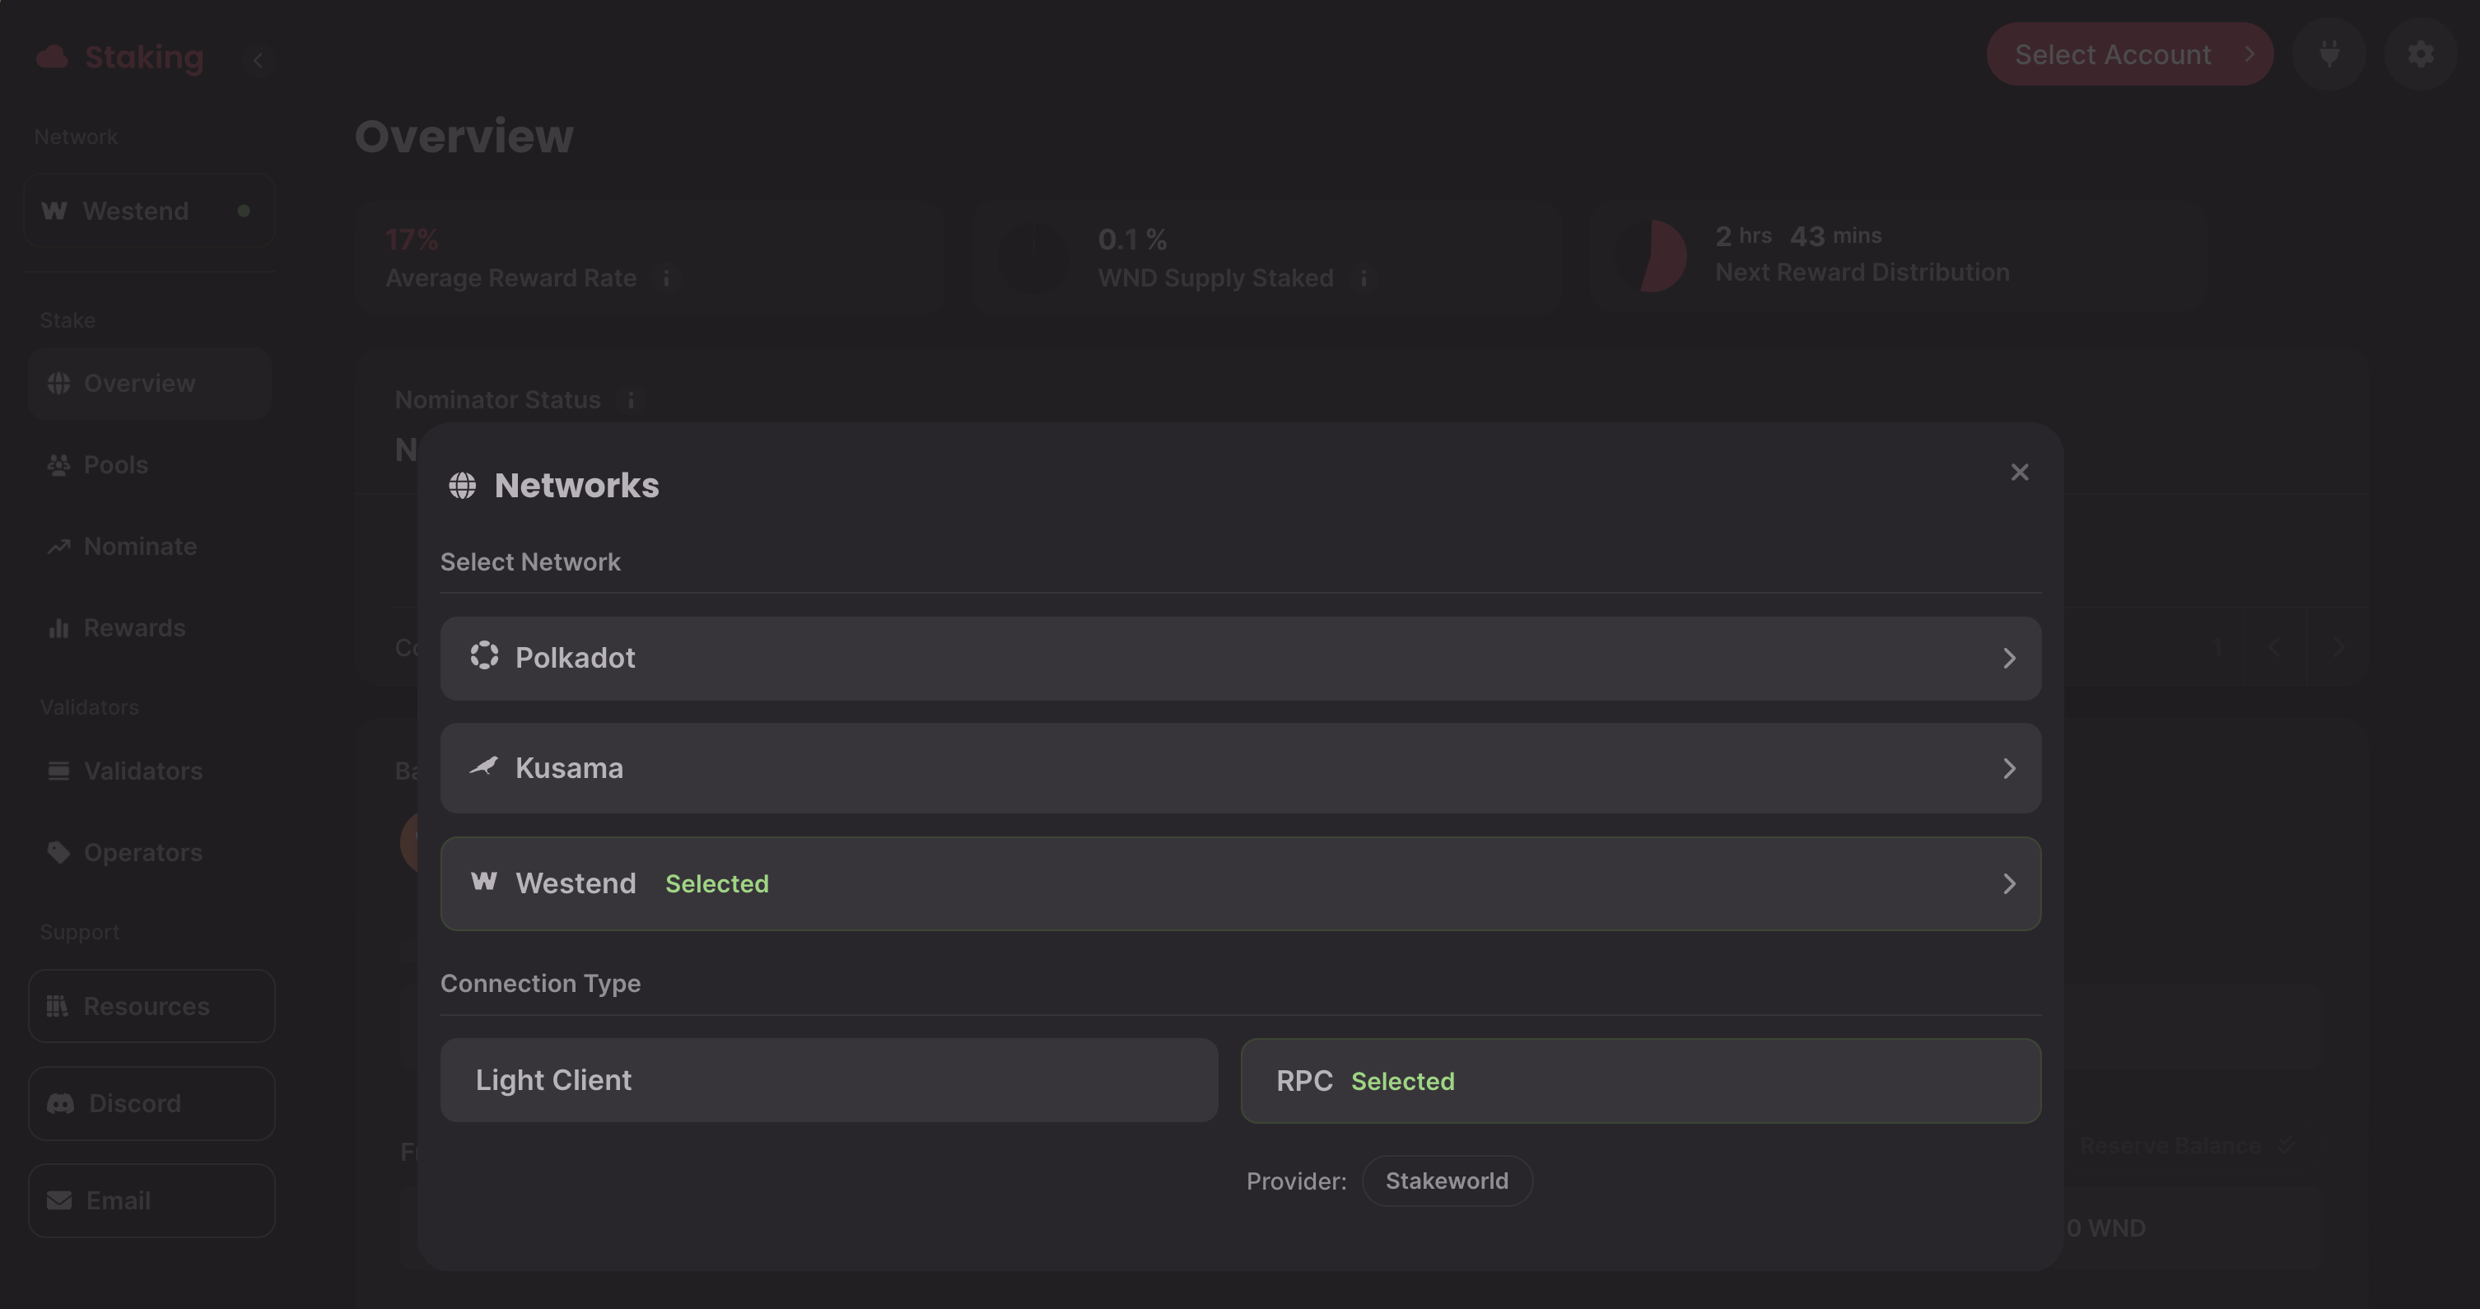
Task: Click the 'Reserve Balance' text
Action: [2170, 1145]
